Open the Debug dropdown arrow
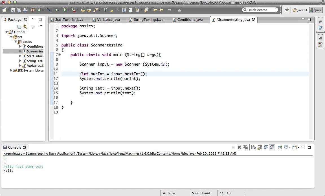The image size is (325, 196). (60, 10)
